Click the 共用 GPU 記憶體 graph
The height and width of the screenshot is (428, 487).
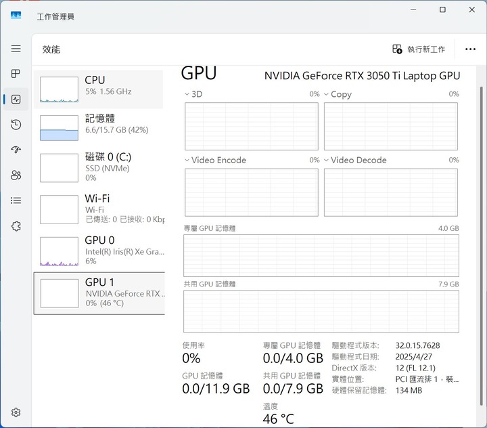click(321, 312)
